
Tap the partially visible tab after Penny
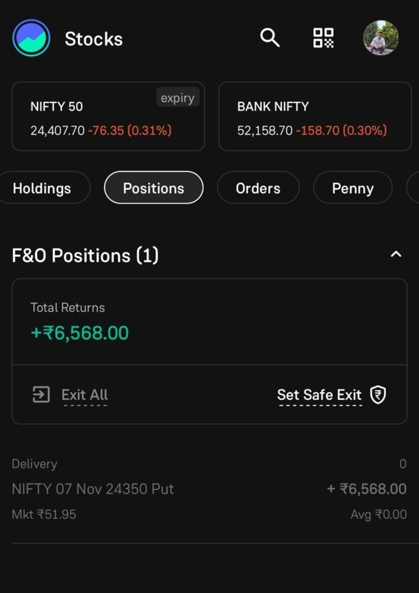tap(413, 188)
